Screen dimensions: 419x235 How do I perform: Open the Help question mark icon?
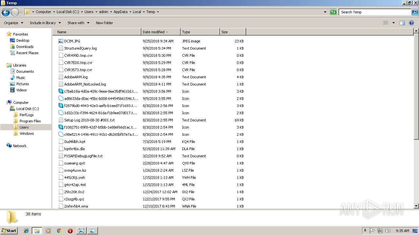click(x=411, y=23)
